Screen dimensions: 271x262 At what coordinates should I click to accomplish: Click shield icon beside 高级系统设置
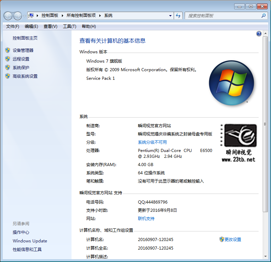pos(8,76)
